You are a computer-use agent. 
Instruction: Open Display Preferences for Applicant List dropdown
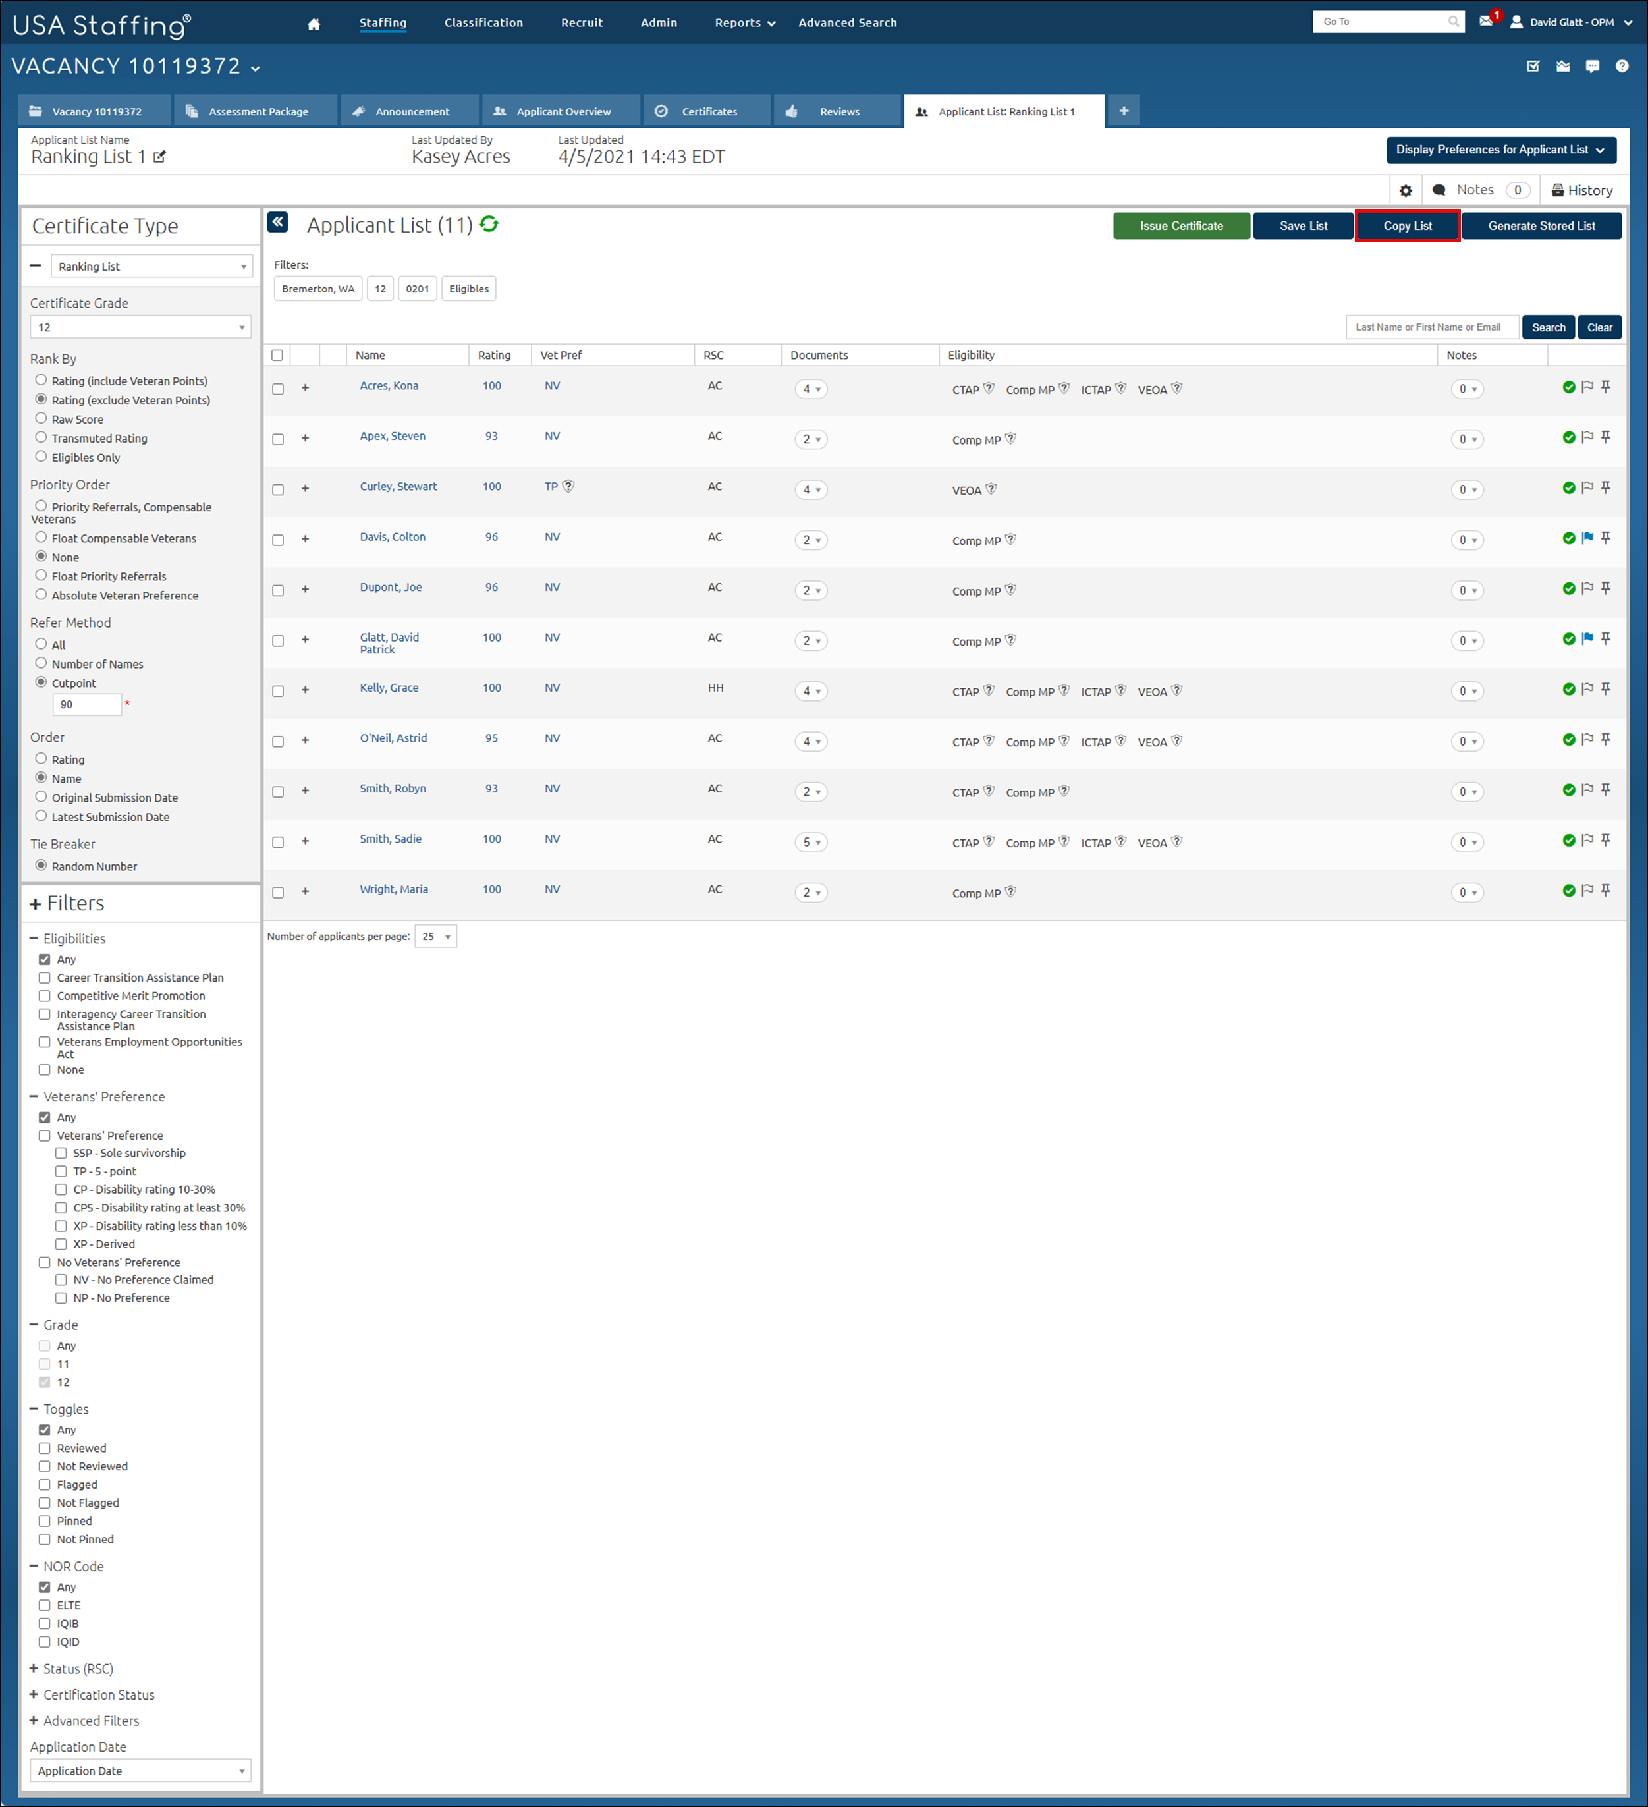tap(1501, 150)
